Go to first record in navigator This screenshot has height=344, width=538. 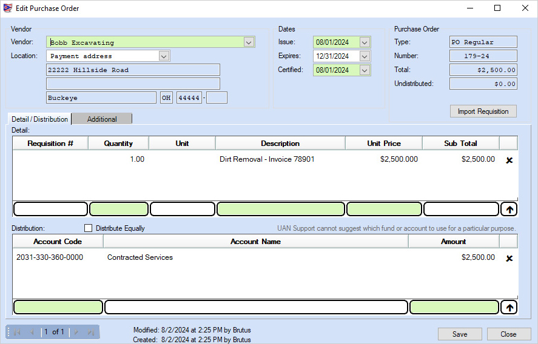tap(17, 332)
